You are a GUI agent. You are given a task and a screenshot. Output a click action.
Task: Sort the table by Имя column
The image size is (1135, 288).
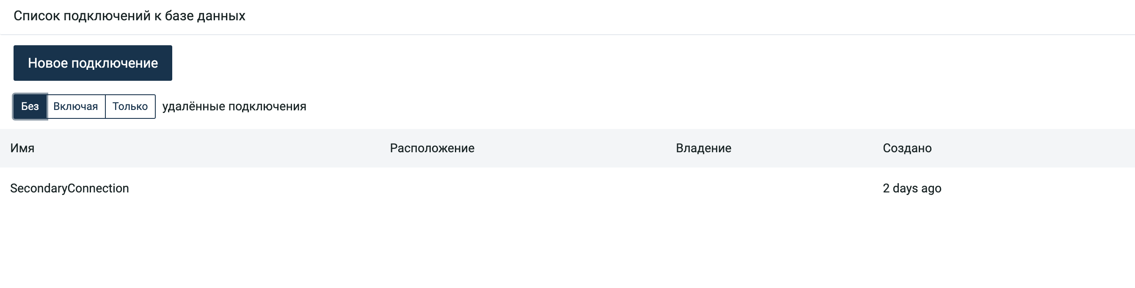[22, 148]
